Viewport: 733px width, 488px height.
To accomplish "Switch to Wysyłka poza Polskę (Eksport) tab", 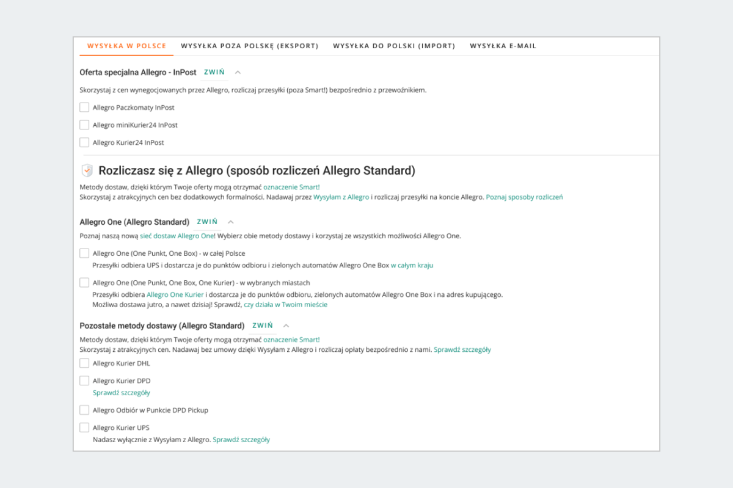I will coord(249,46).
